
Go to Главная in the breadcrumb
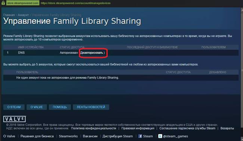click(9, 15)
